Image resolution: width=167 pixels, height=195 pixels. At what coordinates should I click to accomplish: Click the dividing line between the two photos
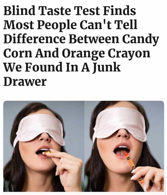tap(85, 146)
